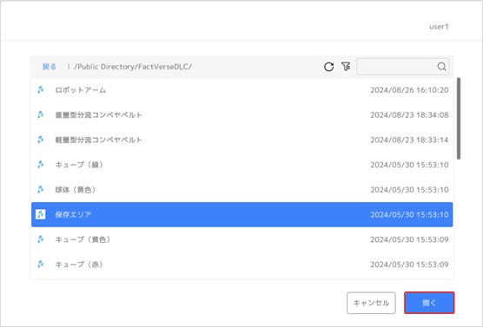Click the icon next to 球体（黄色）
Screen dimensions: 483x327
(x=40, y=189)
